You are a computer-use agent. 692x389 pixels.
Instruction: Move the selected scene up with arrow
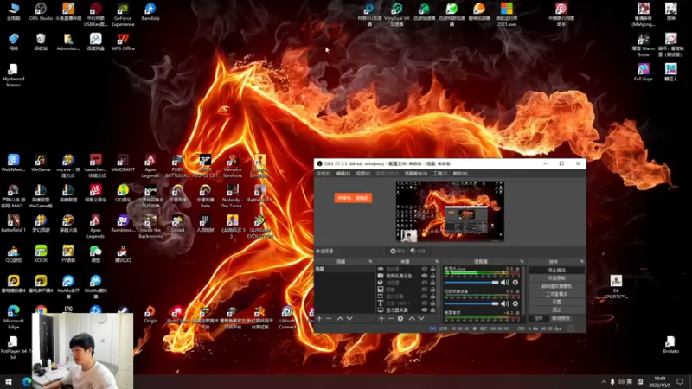click(340, 318)
